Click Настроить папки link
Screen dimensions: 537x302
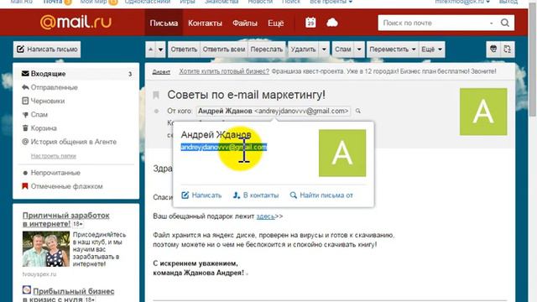tap(54, 156)
